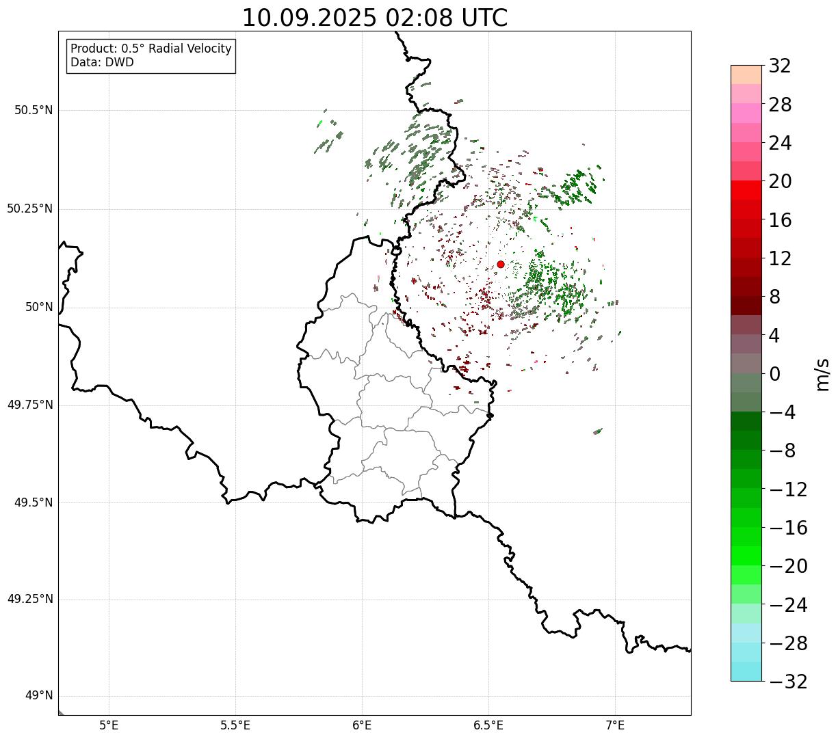Click the 6°E longitude label
838x739 pixels.
(x=362, y=725)
